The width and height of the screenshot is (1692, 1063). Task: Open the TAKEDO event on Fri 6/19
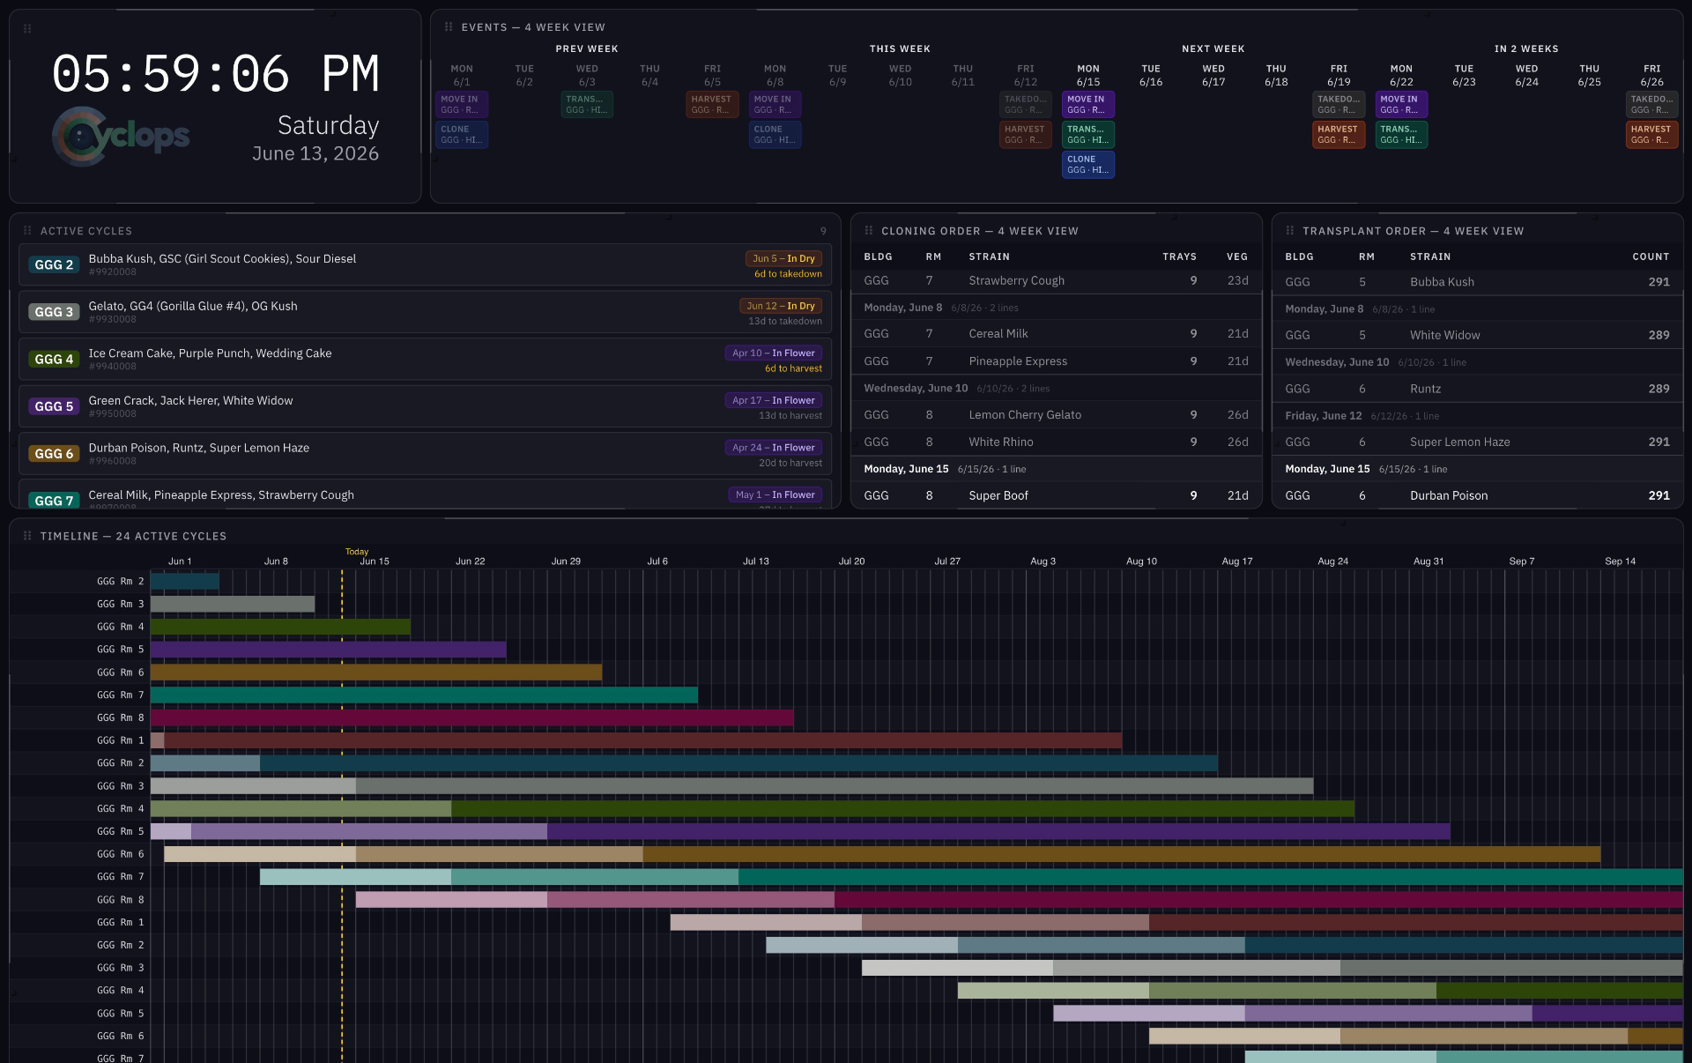click(1339, 105)
